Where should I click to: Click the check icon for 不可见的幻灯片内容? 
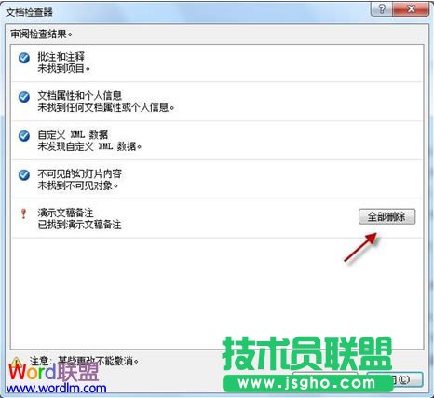(x=24, y=175)
